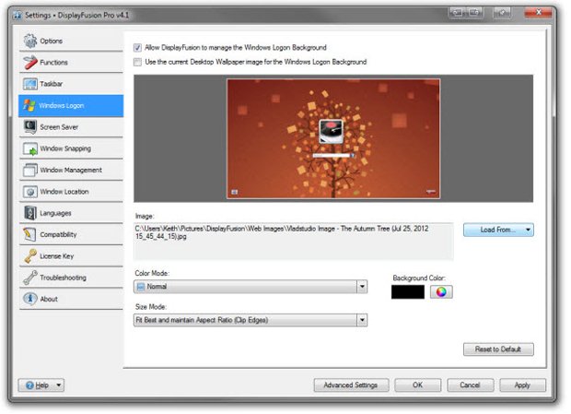Click the Window Snapping icon
Viewport: 571px width, 414px height.
[x=30, y=148]
